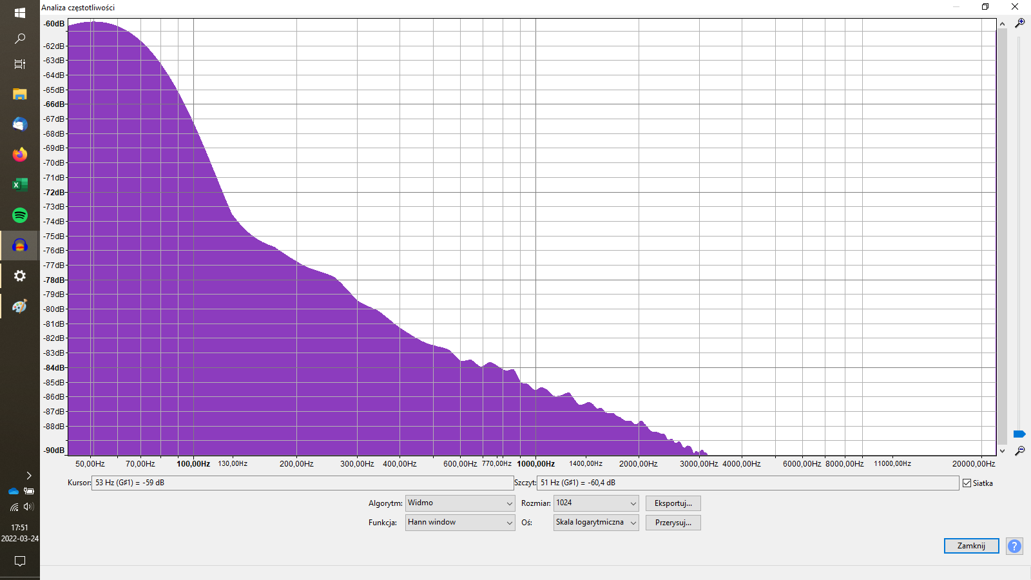The width and height of the screenshot is (1031, 580).
Task: Click the speaker volume tray icon
Action: 28,507
